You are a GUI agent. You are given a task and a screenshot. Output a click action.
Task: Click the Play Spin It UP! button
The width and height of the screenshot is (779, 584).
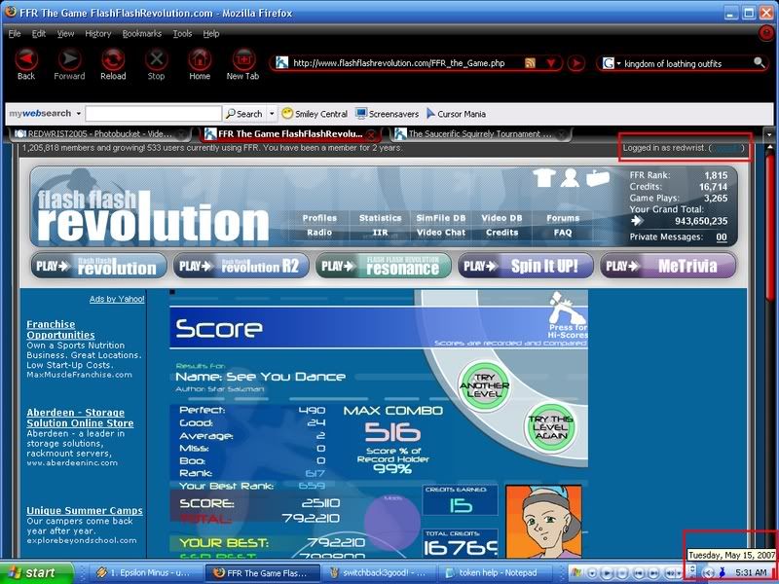coord(526,265)
